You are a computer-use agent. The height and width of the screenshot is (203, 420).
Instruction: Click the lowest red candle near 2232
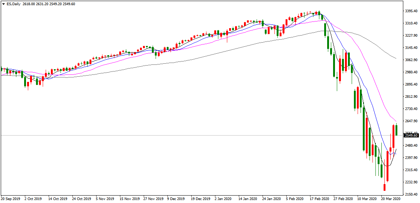click(x=384, y=187)
